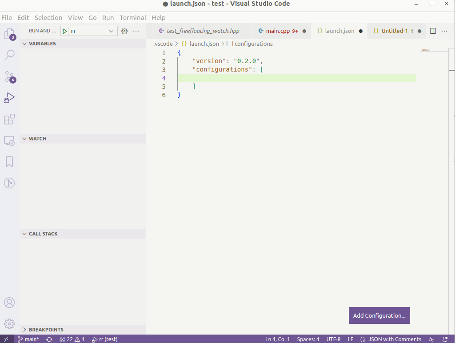Open the Explorer view in activity bar

(x=9, y=34)
